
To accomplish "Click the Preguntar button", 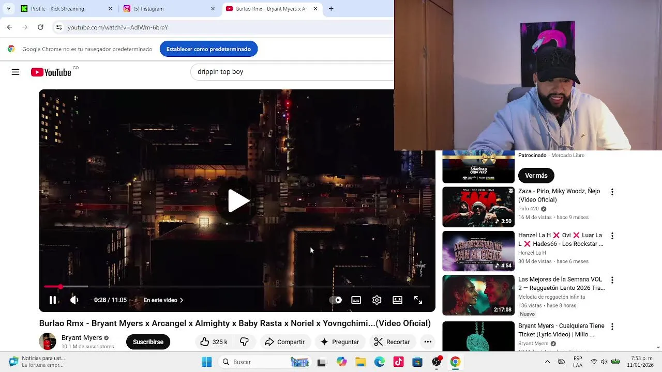I will pos(339,342).
